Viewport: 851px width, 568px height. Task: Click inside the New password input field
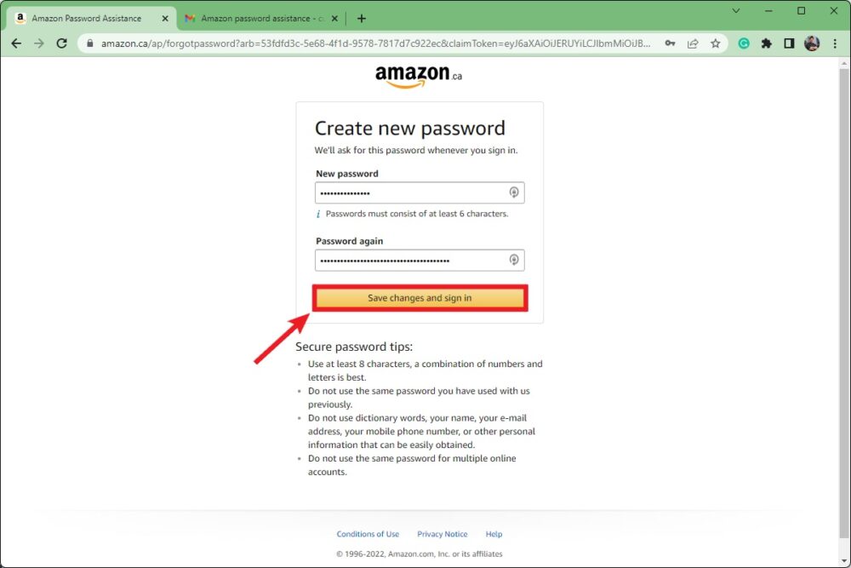[408, 192]
